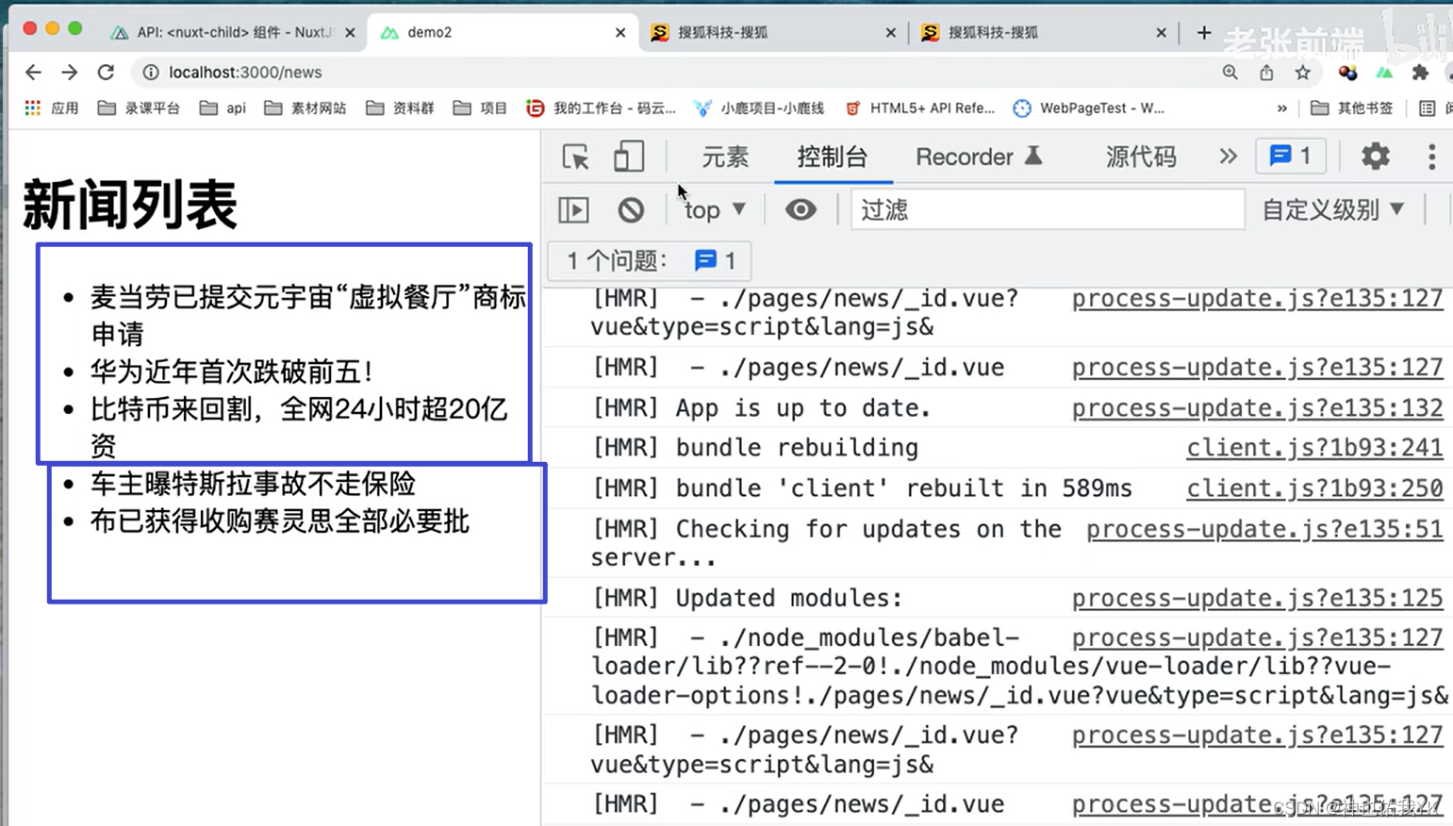
Task: Open client.js?1b93:241 source link
Action: 1314,448
